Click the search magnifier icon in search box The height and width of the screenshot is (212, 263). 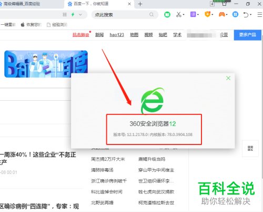(151, 15)
